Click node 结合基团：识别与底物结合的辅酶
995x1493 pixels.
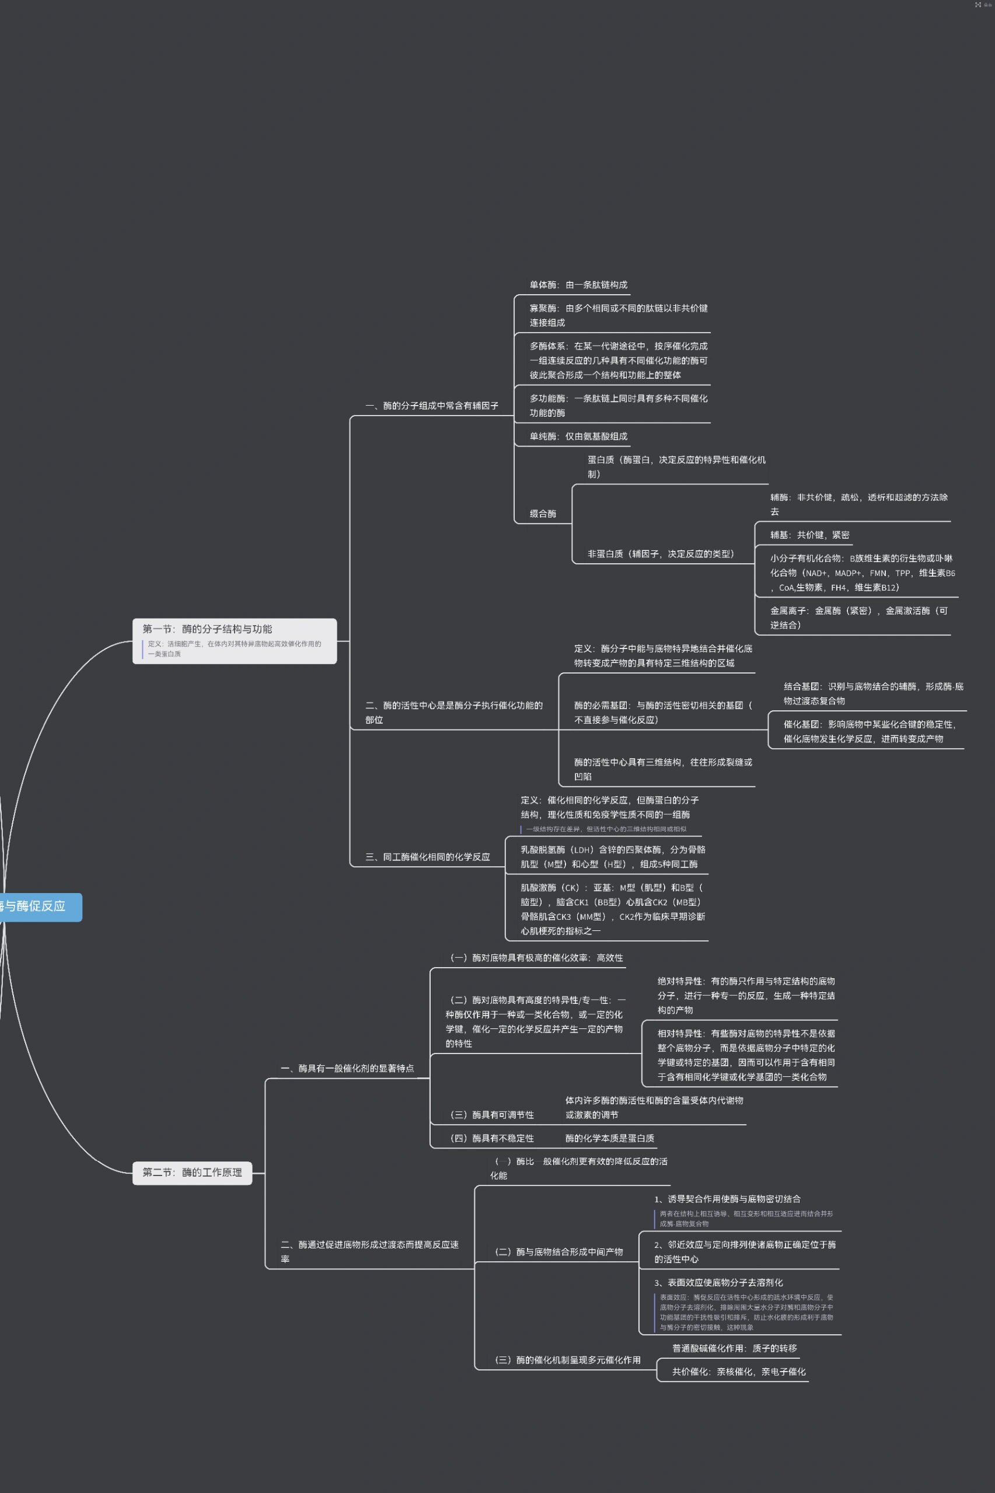coord(873,693)
